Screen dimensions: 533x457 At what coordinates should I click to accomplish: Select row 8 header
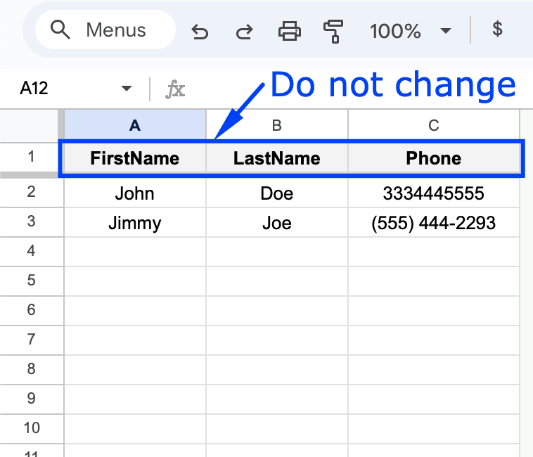point(31,369)
